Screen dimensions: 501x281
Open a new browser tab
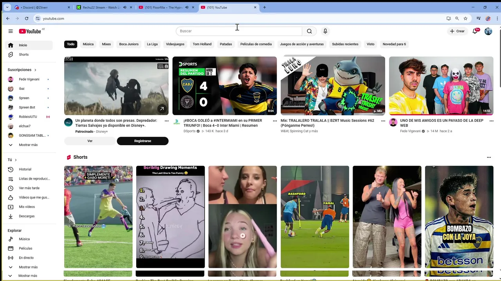[x=264, y=7]
